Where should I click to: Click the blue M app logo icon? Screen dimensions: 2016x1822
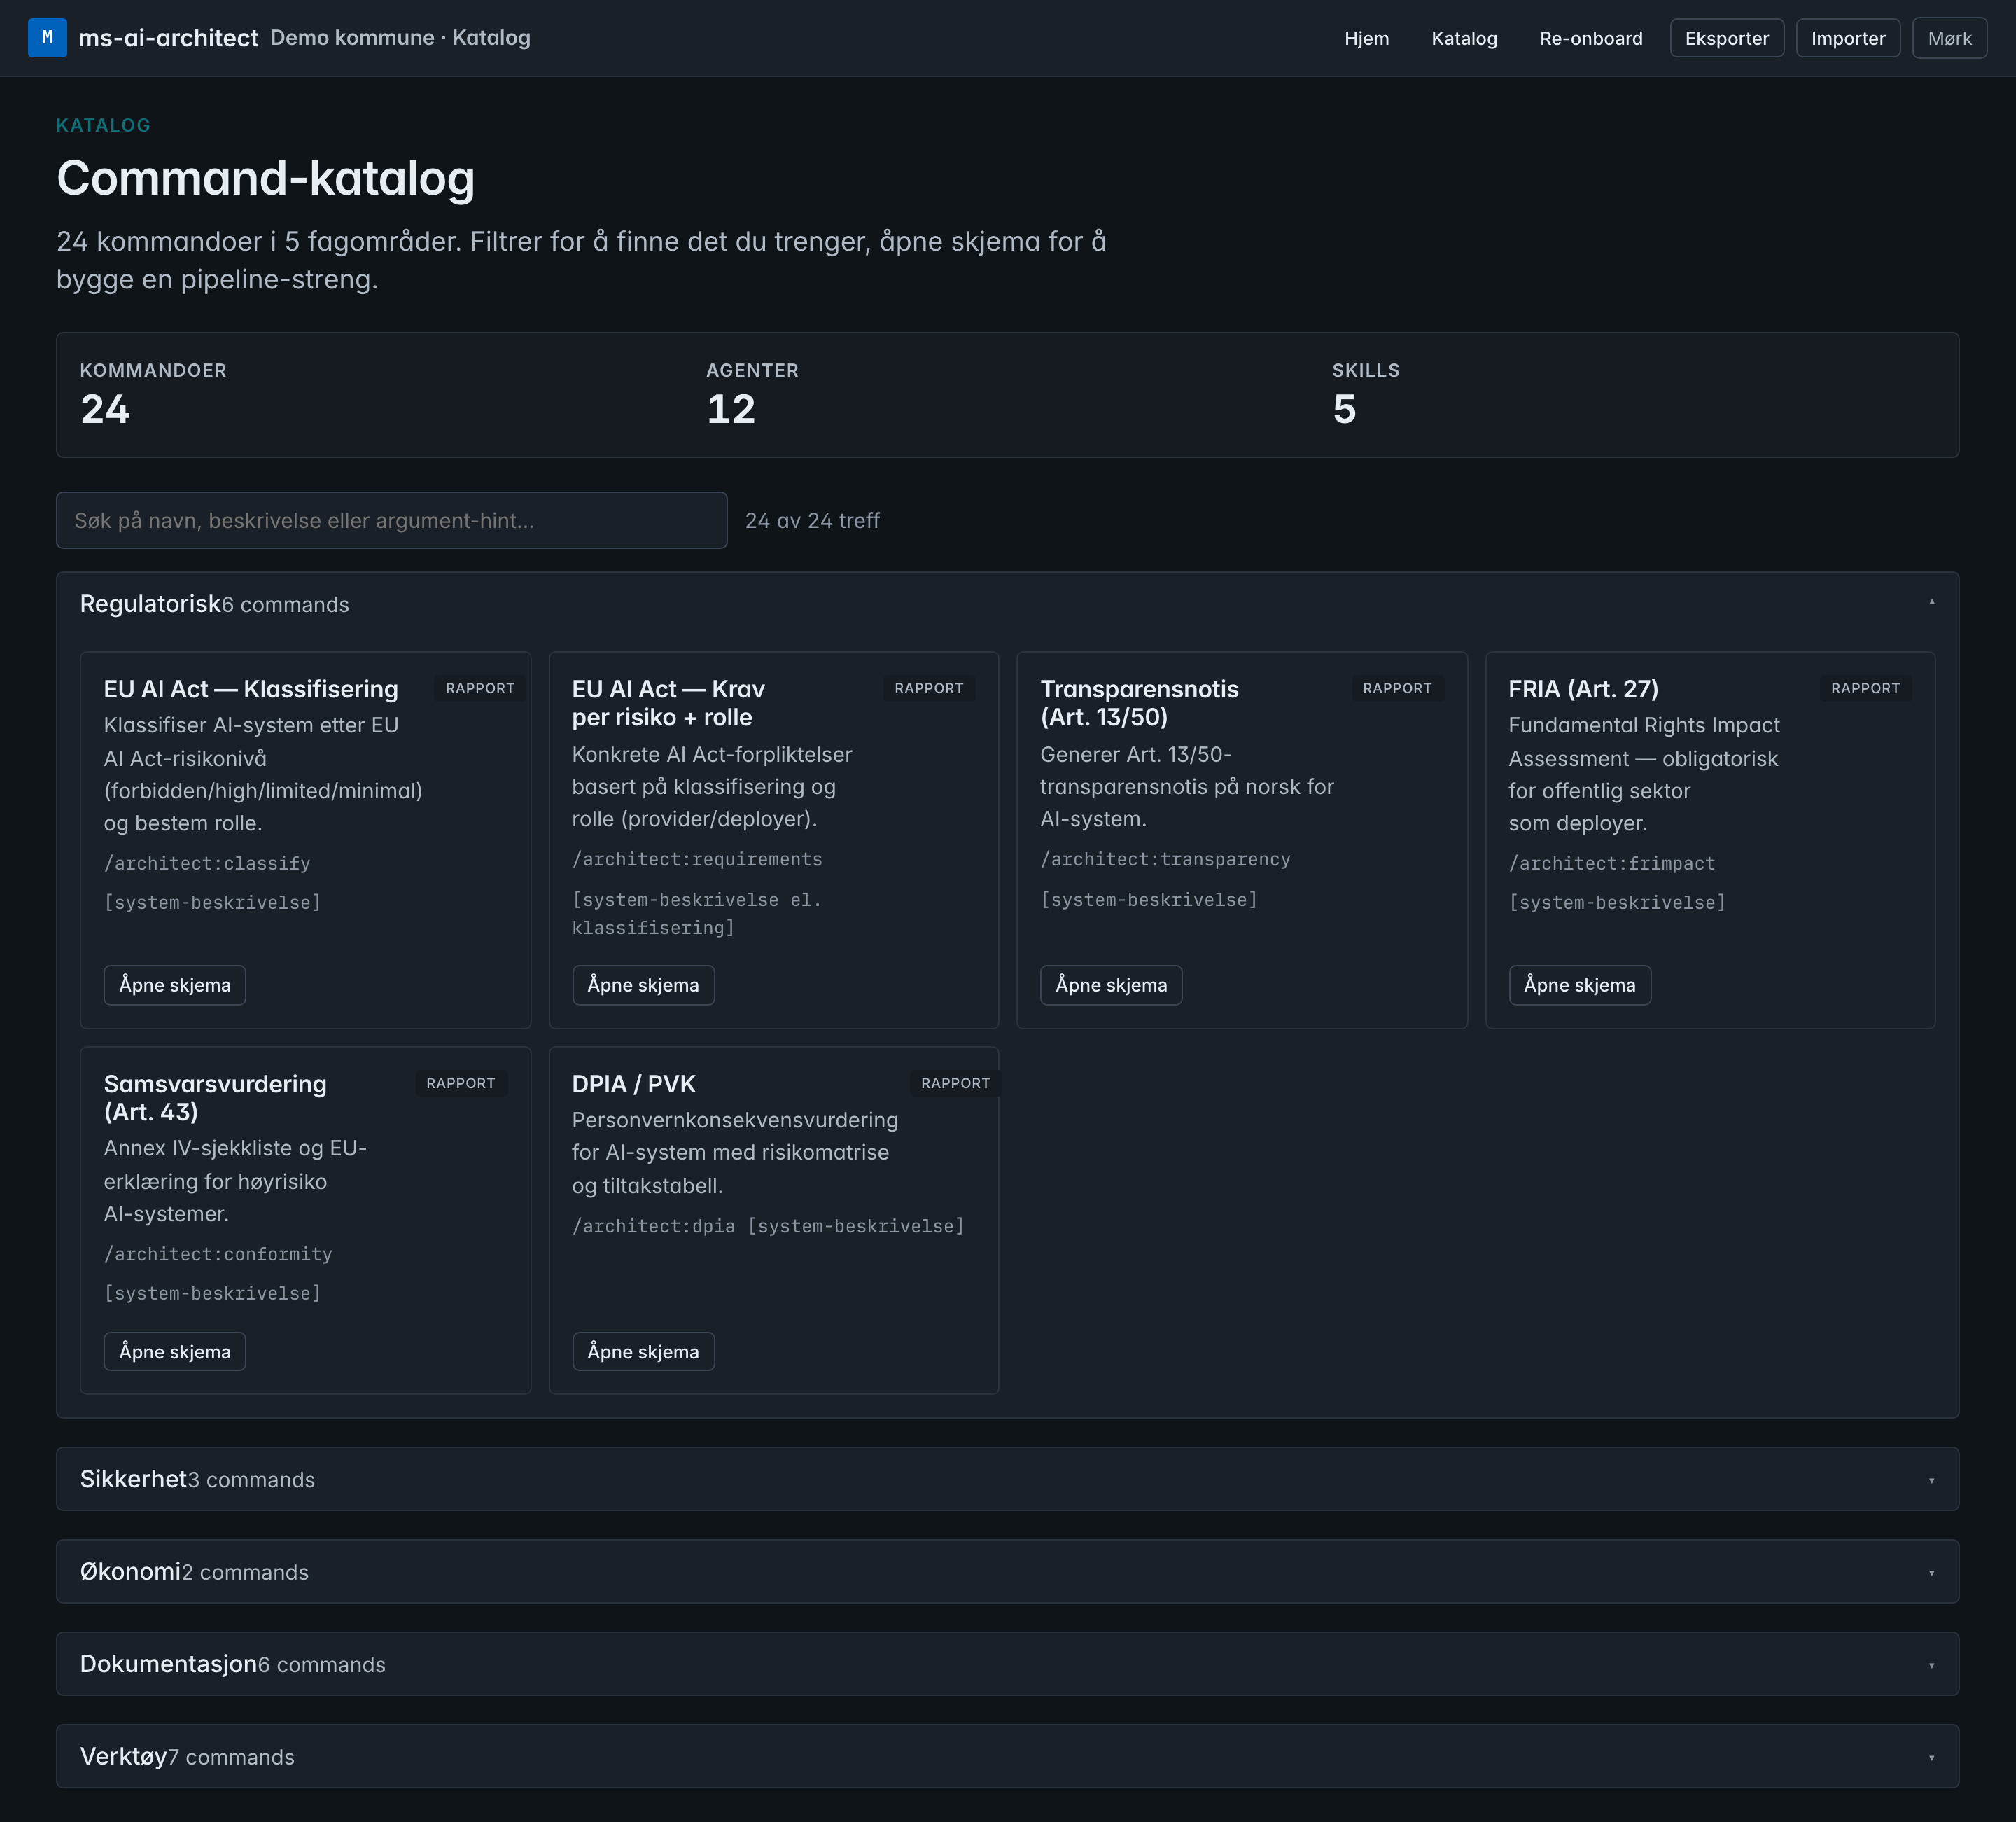pyautogui.click(x=47, y=38)
